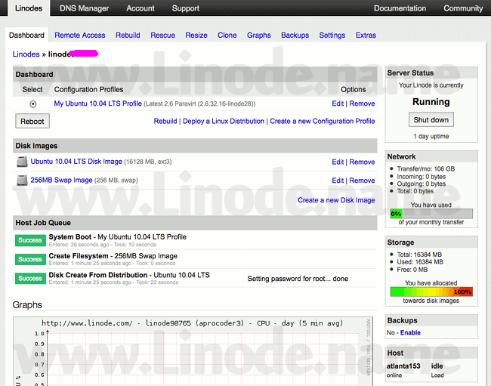491x386 pixels.
Task: Switch to the Remote Access sub-tab
Action: click(80, 35)
